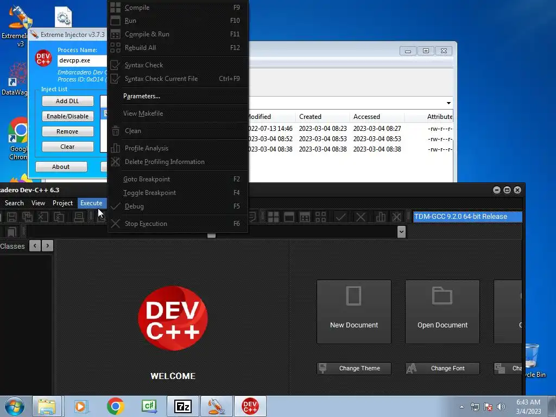Click the Change Font button
Screen dimensions: 556x417
[443, 369]
